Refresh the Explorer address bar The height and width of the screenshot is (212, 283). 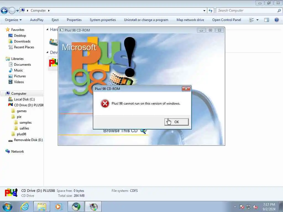click(211, 11)
